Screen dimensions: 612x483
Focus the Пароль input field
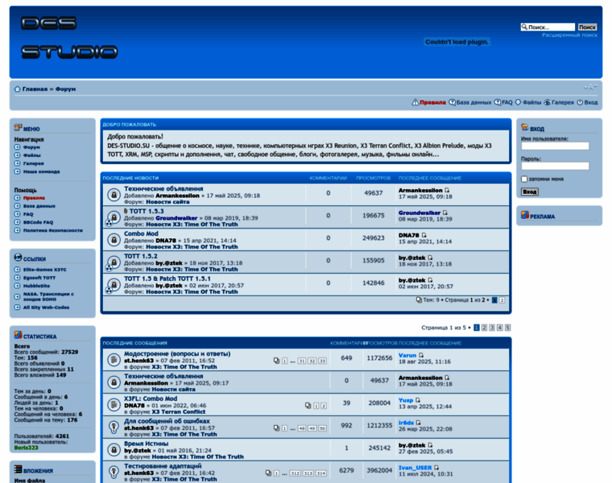(555, 166)
